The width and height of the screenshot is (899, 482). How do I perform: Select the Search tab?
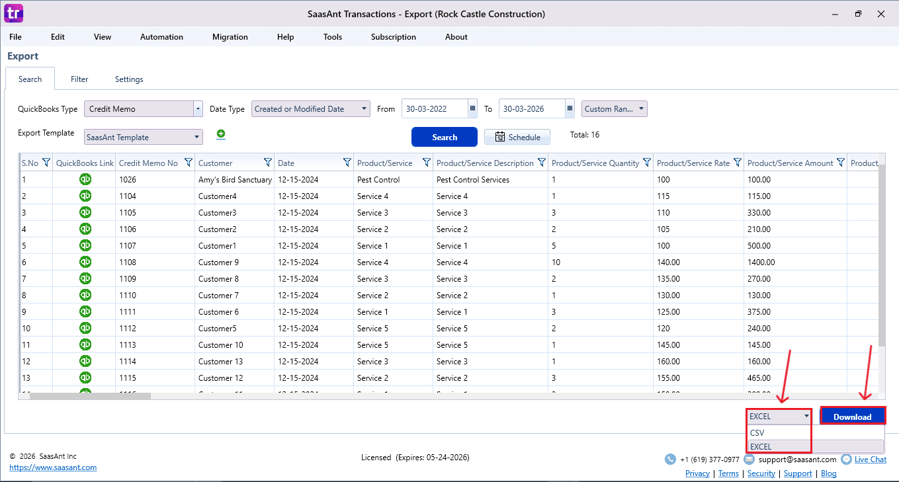pyautogui.click(x=30, y=79)
